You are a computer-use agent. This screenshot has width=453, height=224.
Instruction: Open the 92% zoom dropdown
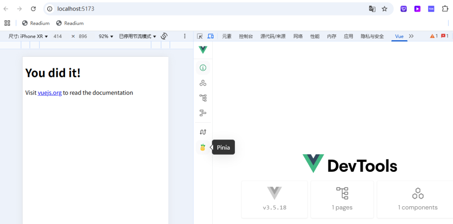106,37
